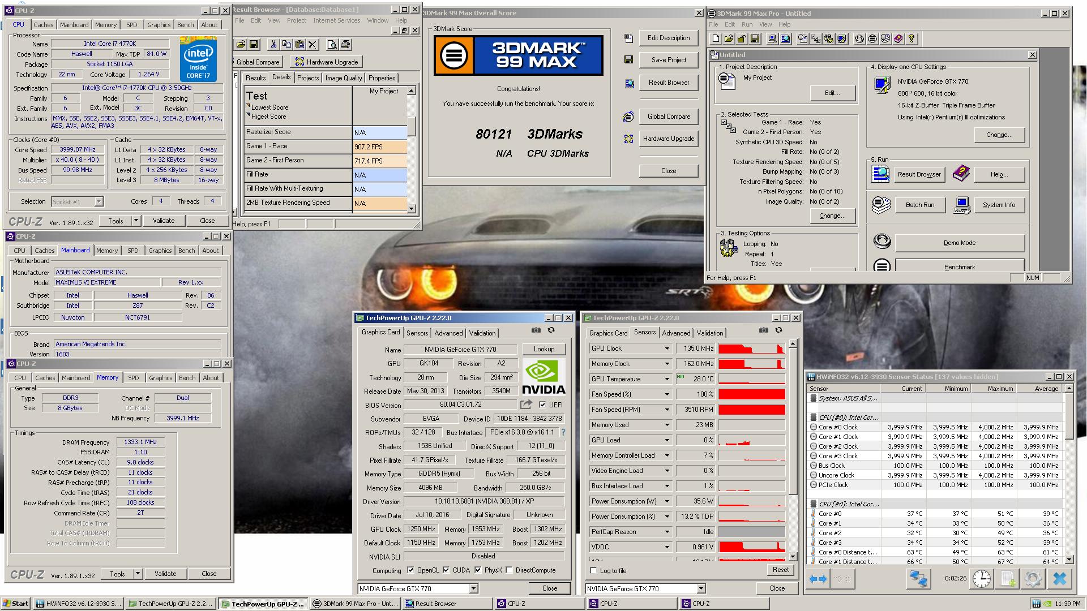
Task: Open the Fan Speed (RPM) sensor dropdown
Action: pos(666,410)
